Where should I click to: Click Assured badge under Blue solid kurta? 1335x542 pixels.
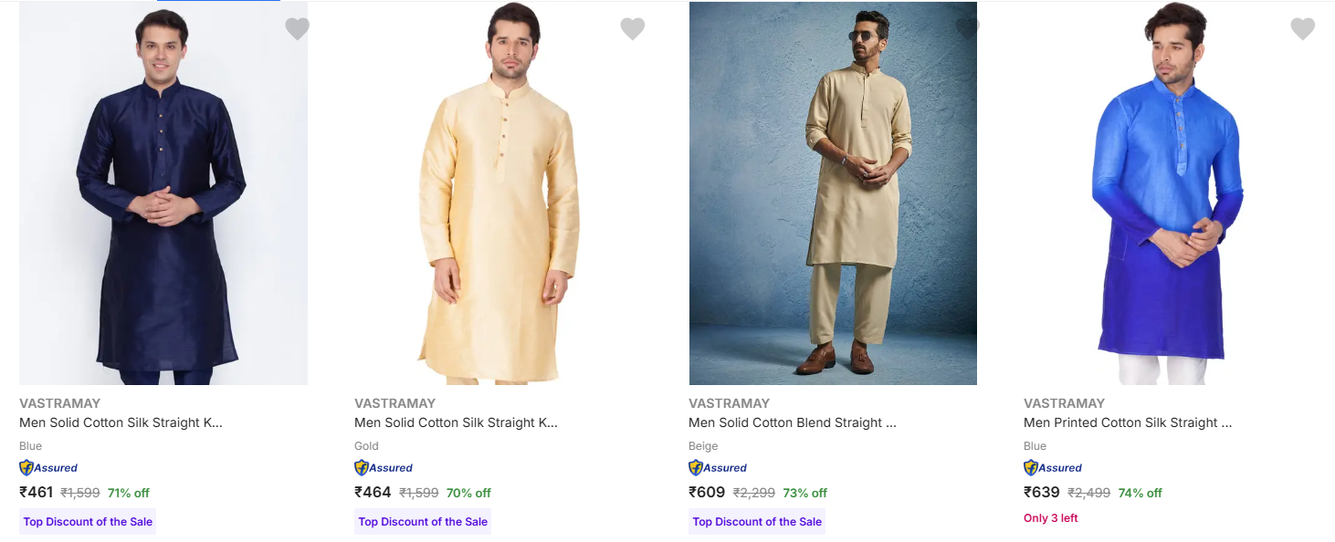[49, 468]
